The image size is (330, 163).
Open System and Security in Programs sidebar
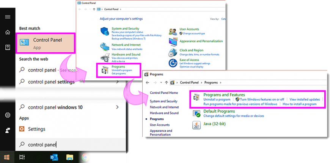(163, 101)
